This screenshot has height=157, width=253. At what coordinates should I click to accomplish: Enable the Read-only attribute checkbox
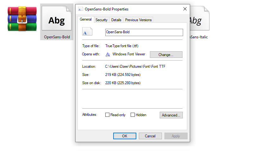[x=107, y=115]
